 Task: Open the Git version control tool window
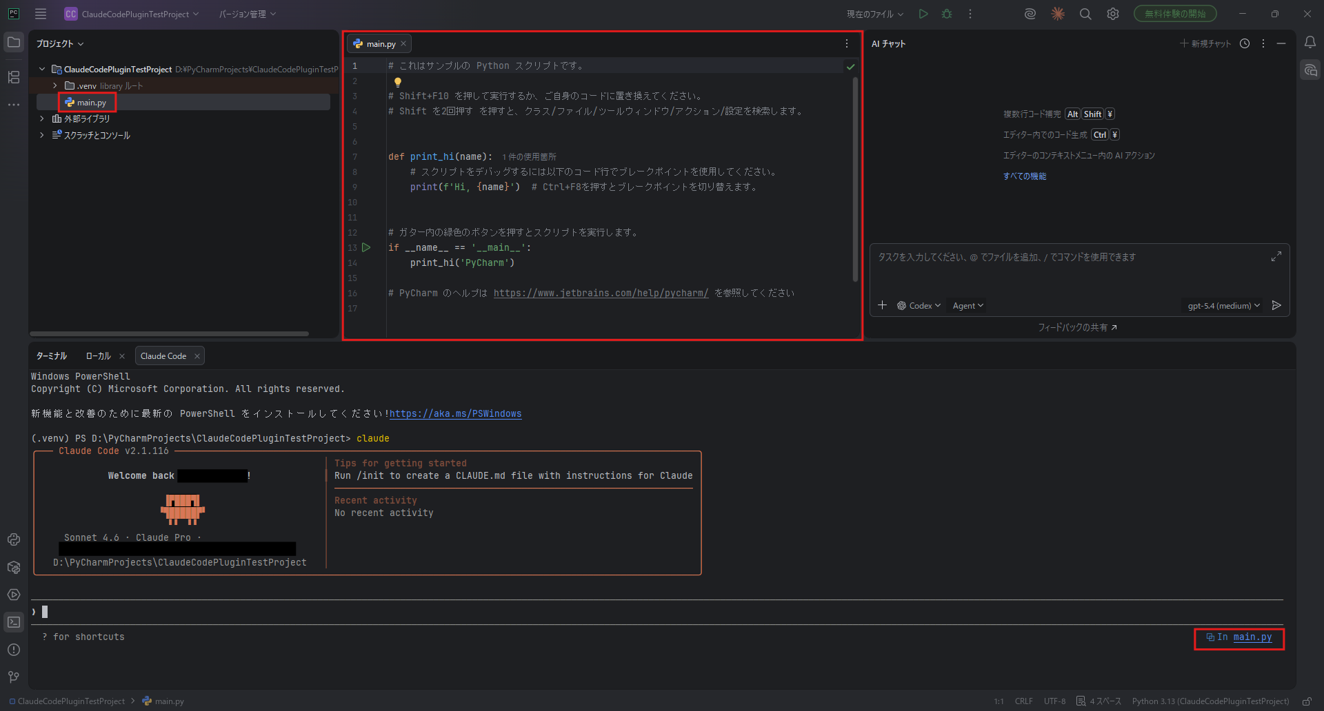pos(14,677)
